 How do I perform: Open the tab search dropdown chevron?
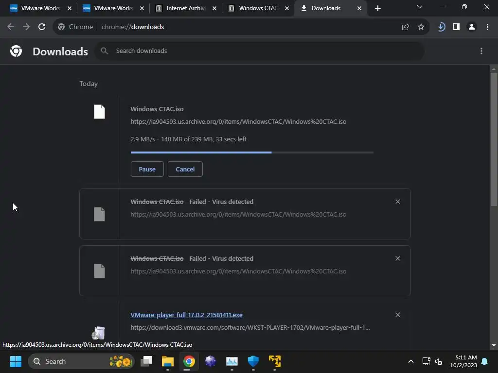[x=420, y=7]
